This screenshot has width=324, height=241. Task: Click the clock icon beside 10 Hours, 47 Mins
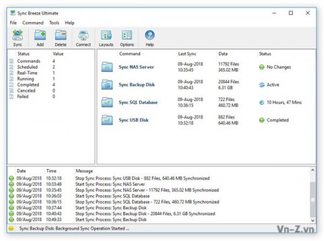[x=262, y=102]
